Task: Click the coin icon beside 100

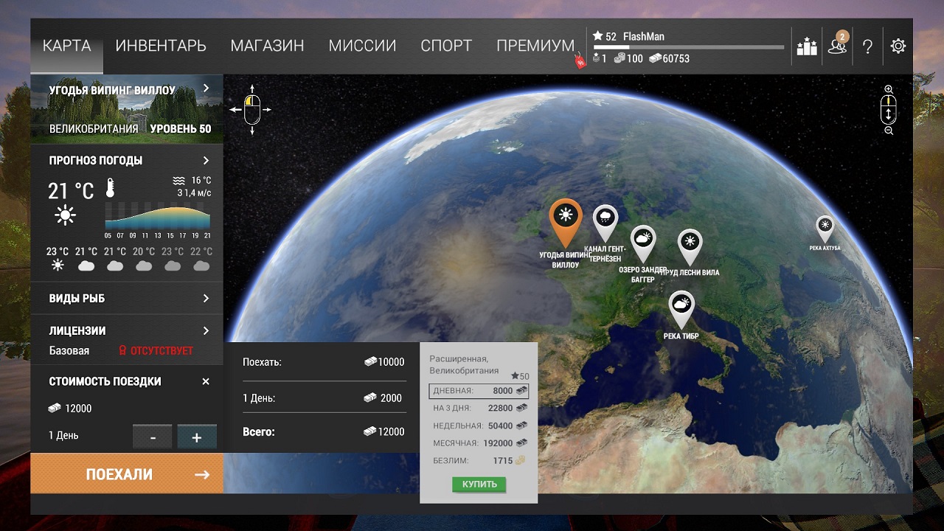Action: 619,58
